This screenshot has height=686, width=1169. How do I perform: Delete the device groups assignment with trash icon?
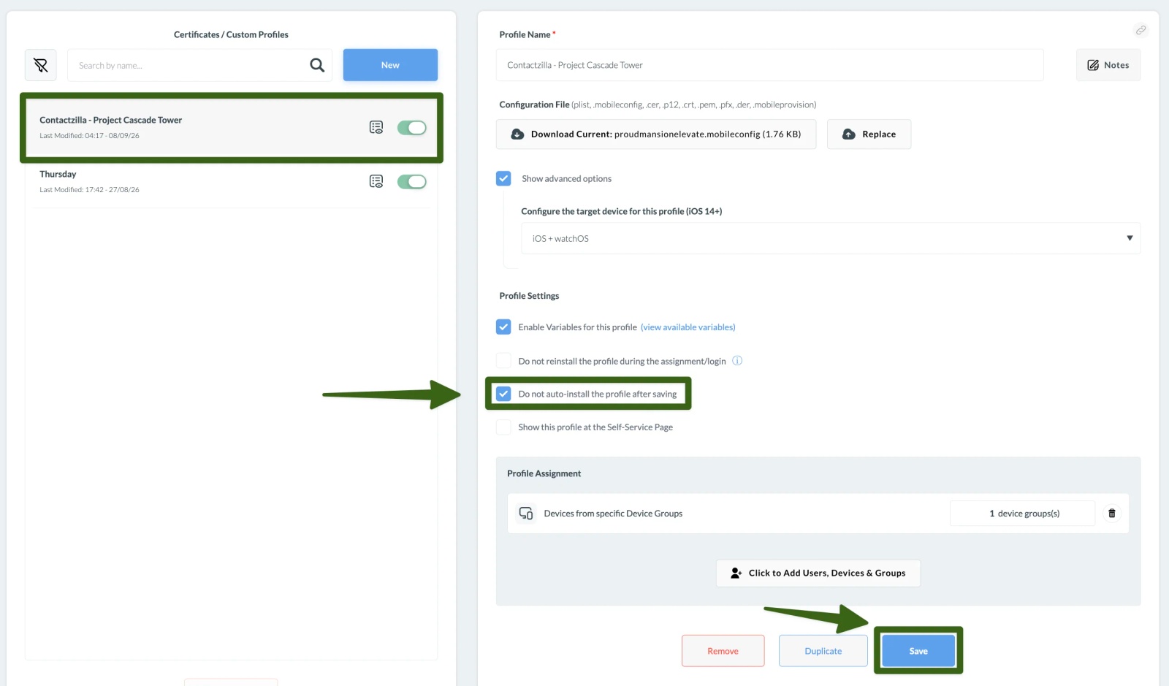(x=1112, y=513)
